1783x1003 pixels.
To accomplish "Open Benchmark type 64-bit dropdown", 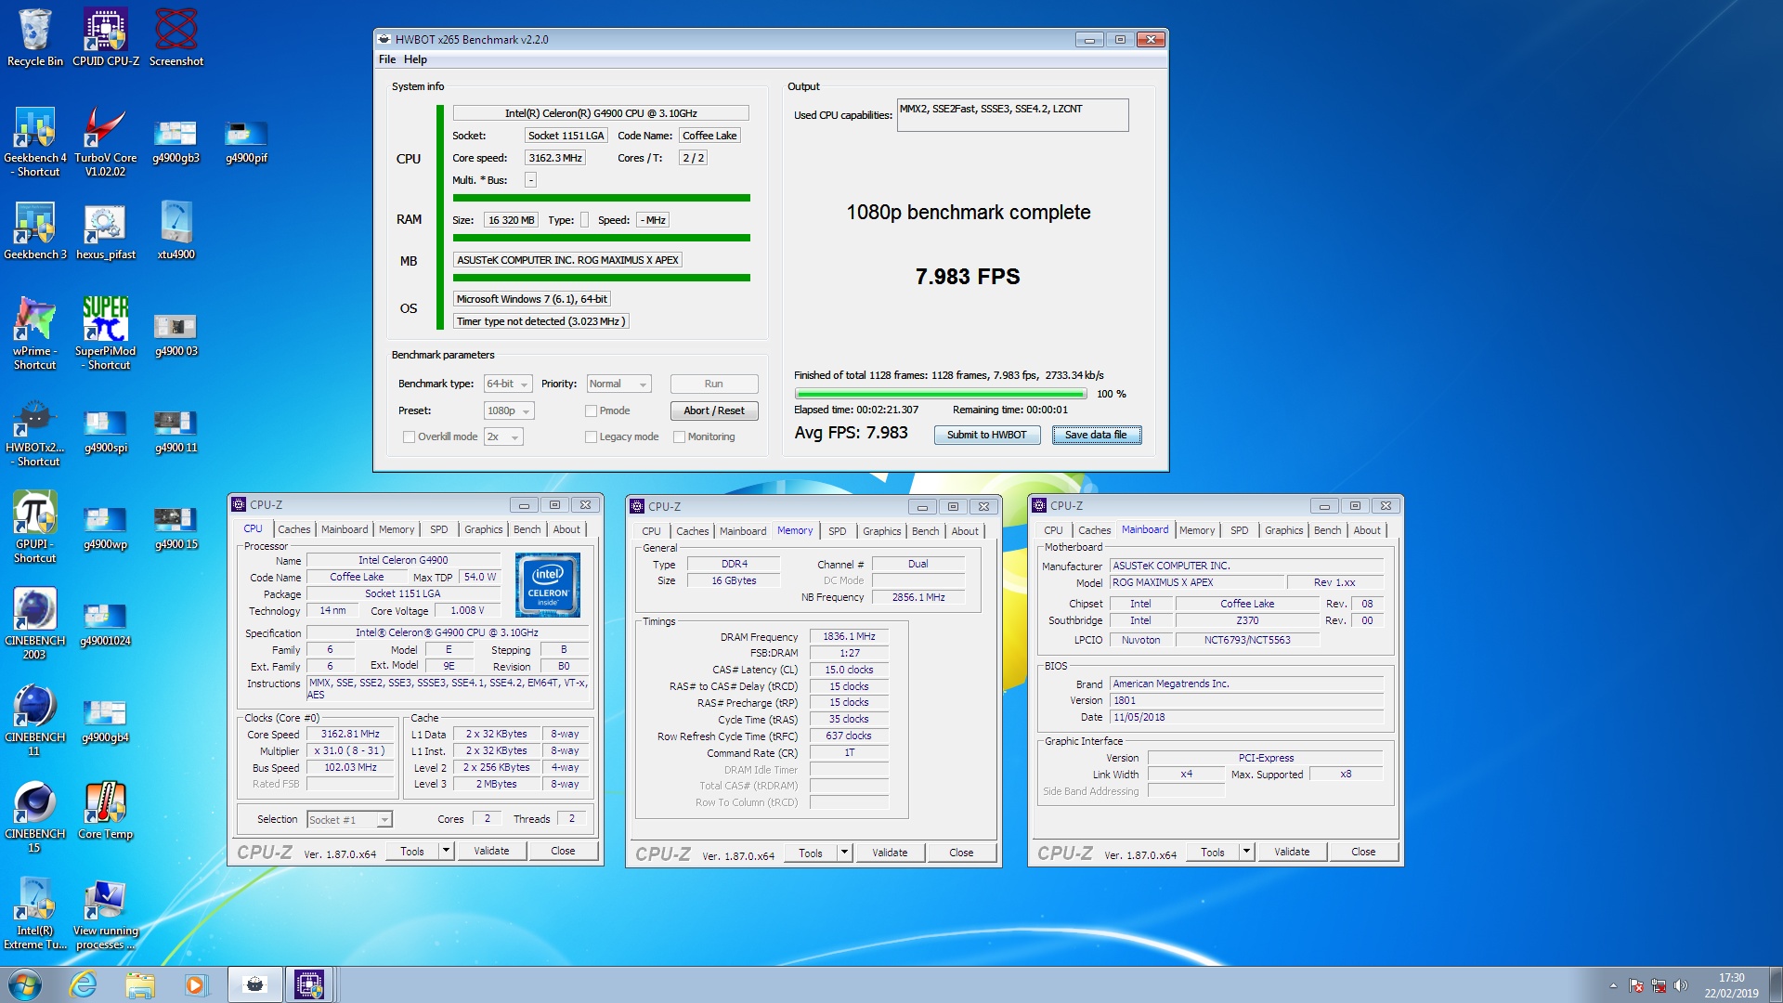I will pyautogui.click(x=507, y=384).
